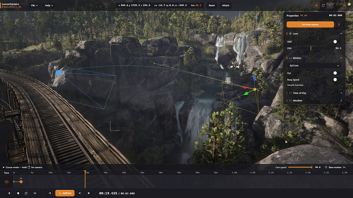Image resolution: width=353 pixels, height=198 pixels.
Task: Click the camera rotation values readout
Action: pos(171,5)
